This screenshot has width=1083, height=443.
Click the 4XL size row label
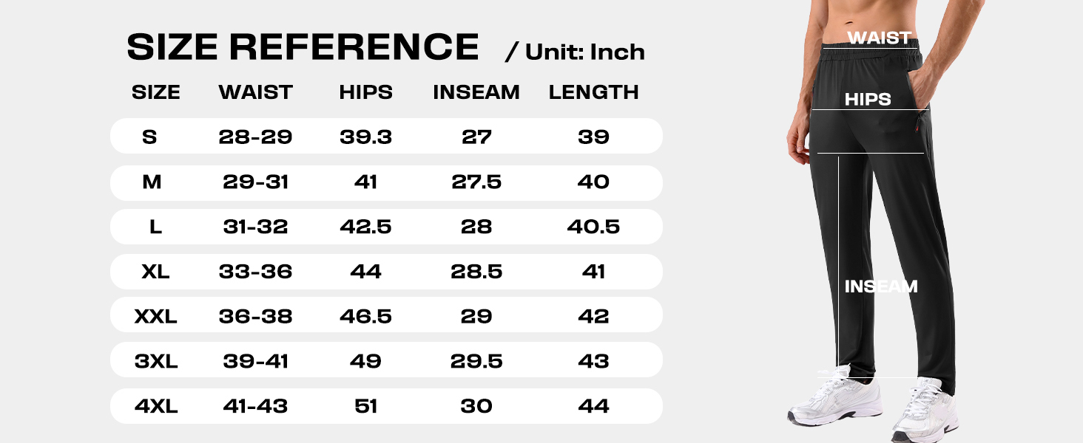[156, 407]
